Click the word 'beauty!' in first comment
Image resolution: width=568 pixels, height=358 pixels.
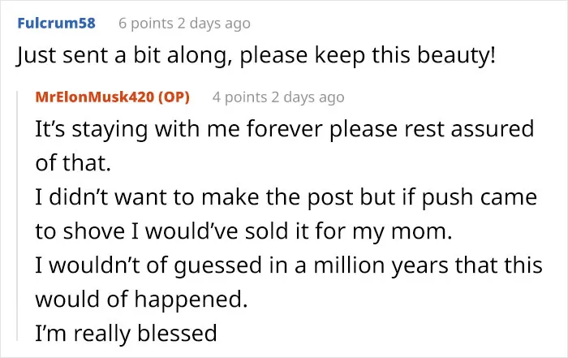click(x=456, y=55)
